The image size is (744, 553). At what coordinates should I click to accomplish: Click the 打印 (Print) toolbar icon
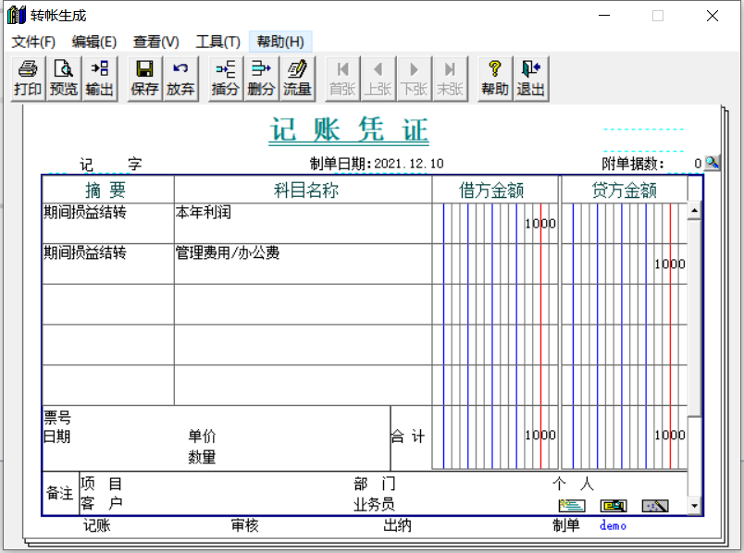click(26, 78)
